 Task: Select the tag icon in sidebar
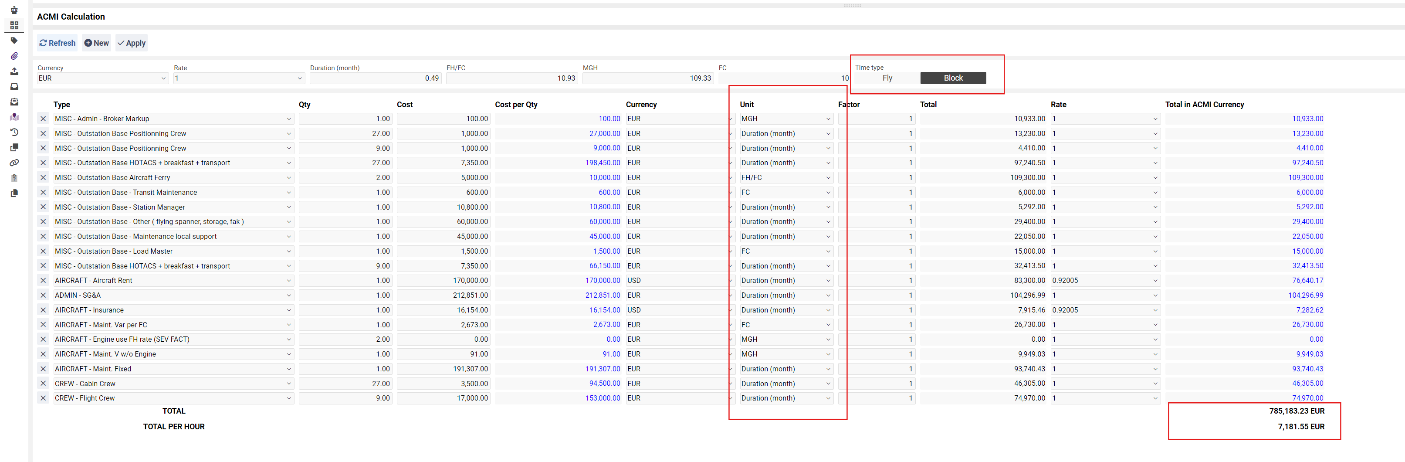click(14, 41)
